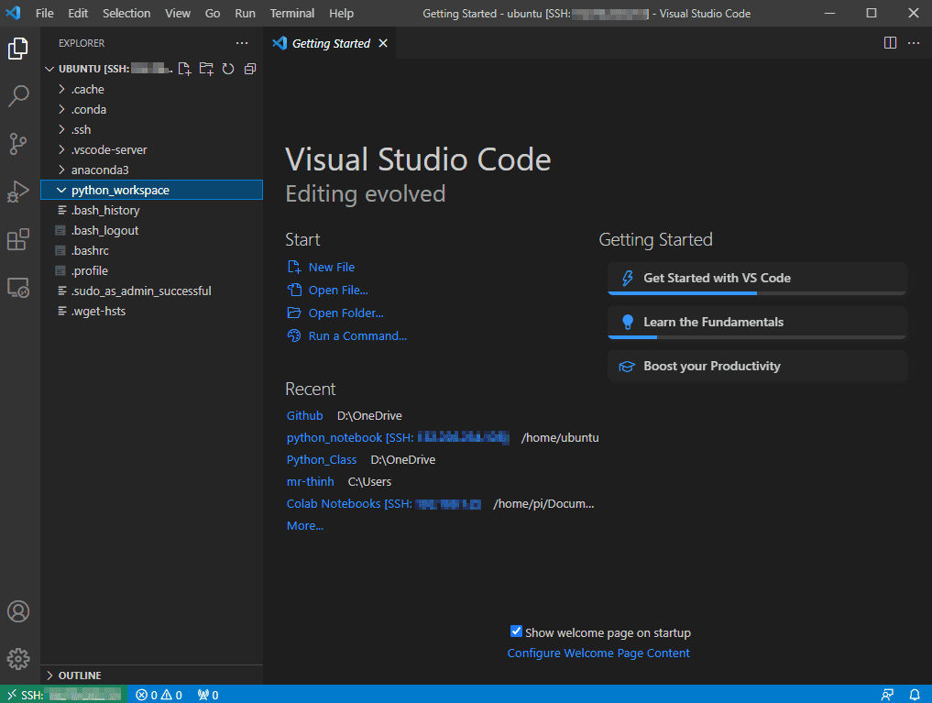
Task: Open Remote Explorer view
Action: (x=17, y=288)
